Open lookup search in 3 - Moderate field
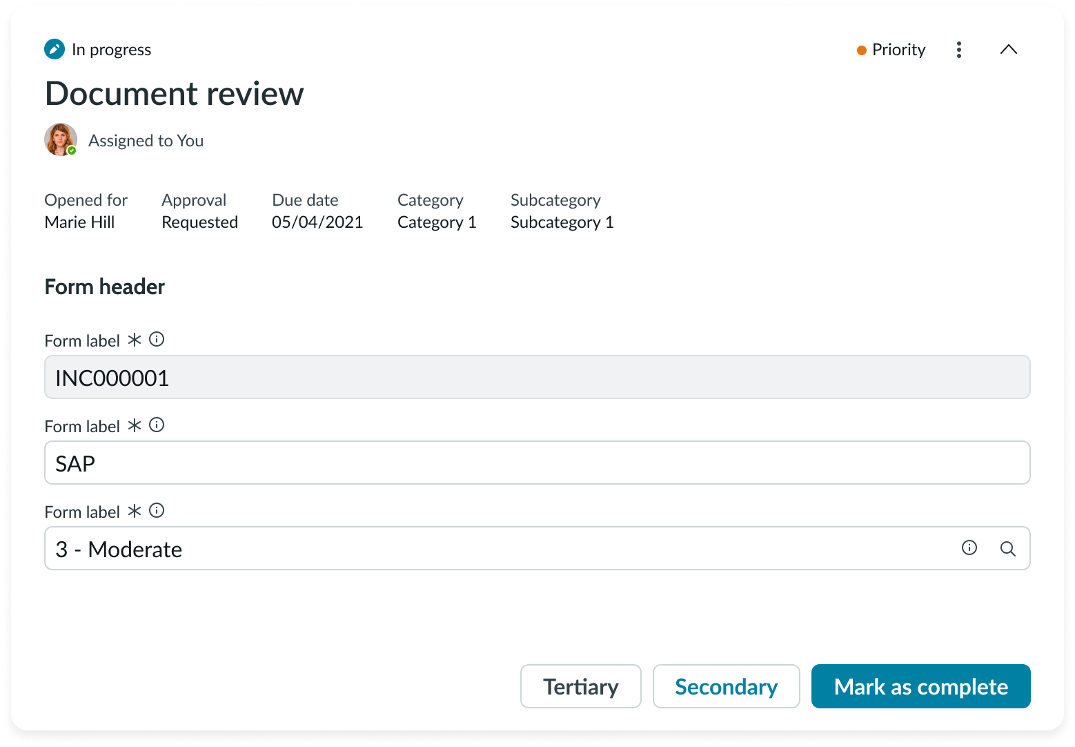Image resolution: width=1075 pixels, height=747 pixels. point(1007,549)
